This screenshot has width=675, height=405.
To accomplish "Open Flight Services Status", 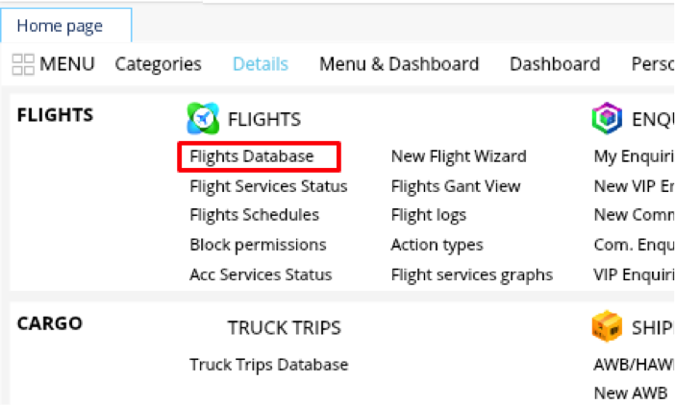I will (268, 186).
